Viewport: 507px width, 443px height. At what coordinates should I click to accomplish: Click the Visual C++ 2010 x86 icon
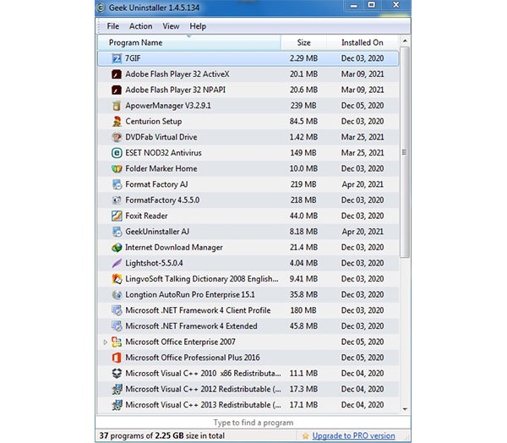117,374
